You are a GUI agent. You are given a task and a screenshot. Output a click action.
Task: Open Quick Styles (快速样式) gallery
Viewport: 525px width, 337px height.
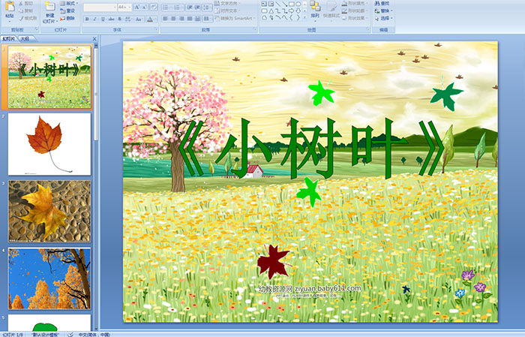click(x=331, y=11)
